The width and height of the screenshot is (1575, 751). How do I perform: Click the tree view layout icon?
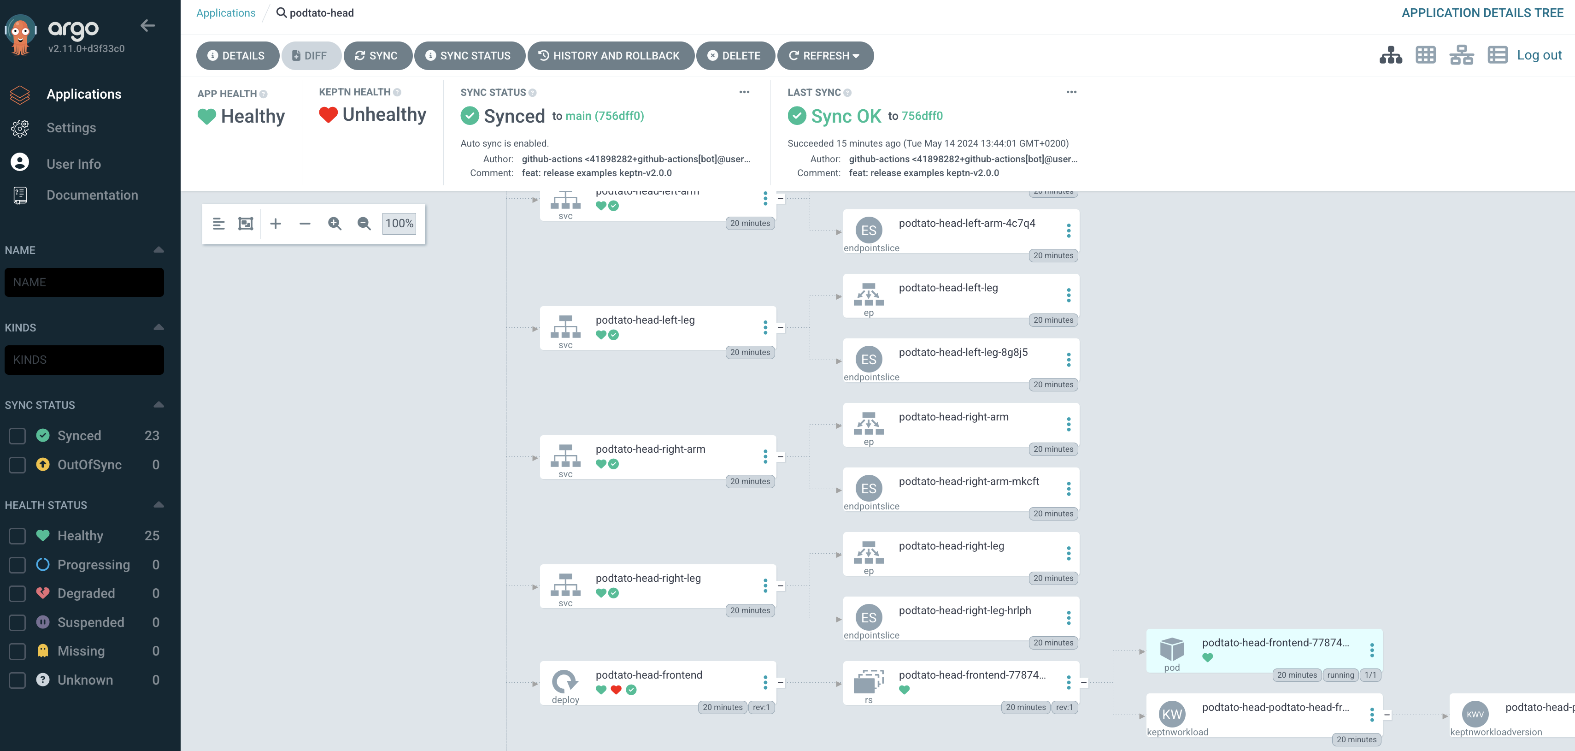click(x=1390, y=55)
